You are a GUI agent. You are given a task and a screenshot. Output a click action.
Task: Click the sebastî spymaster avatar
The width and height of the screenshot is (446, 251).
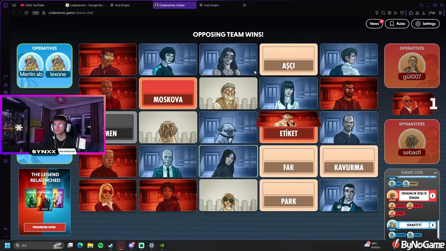[412, 143]
